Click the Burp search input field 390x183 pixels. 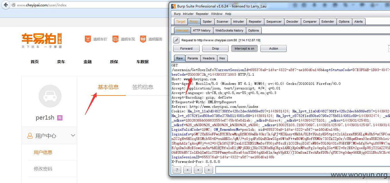click(303, 170)
